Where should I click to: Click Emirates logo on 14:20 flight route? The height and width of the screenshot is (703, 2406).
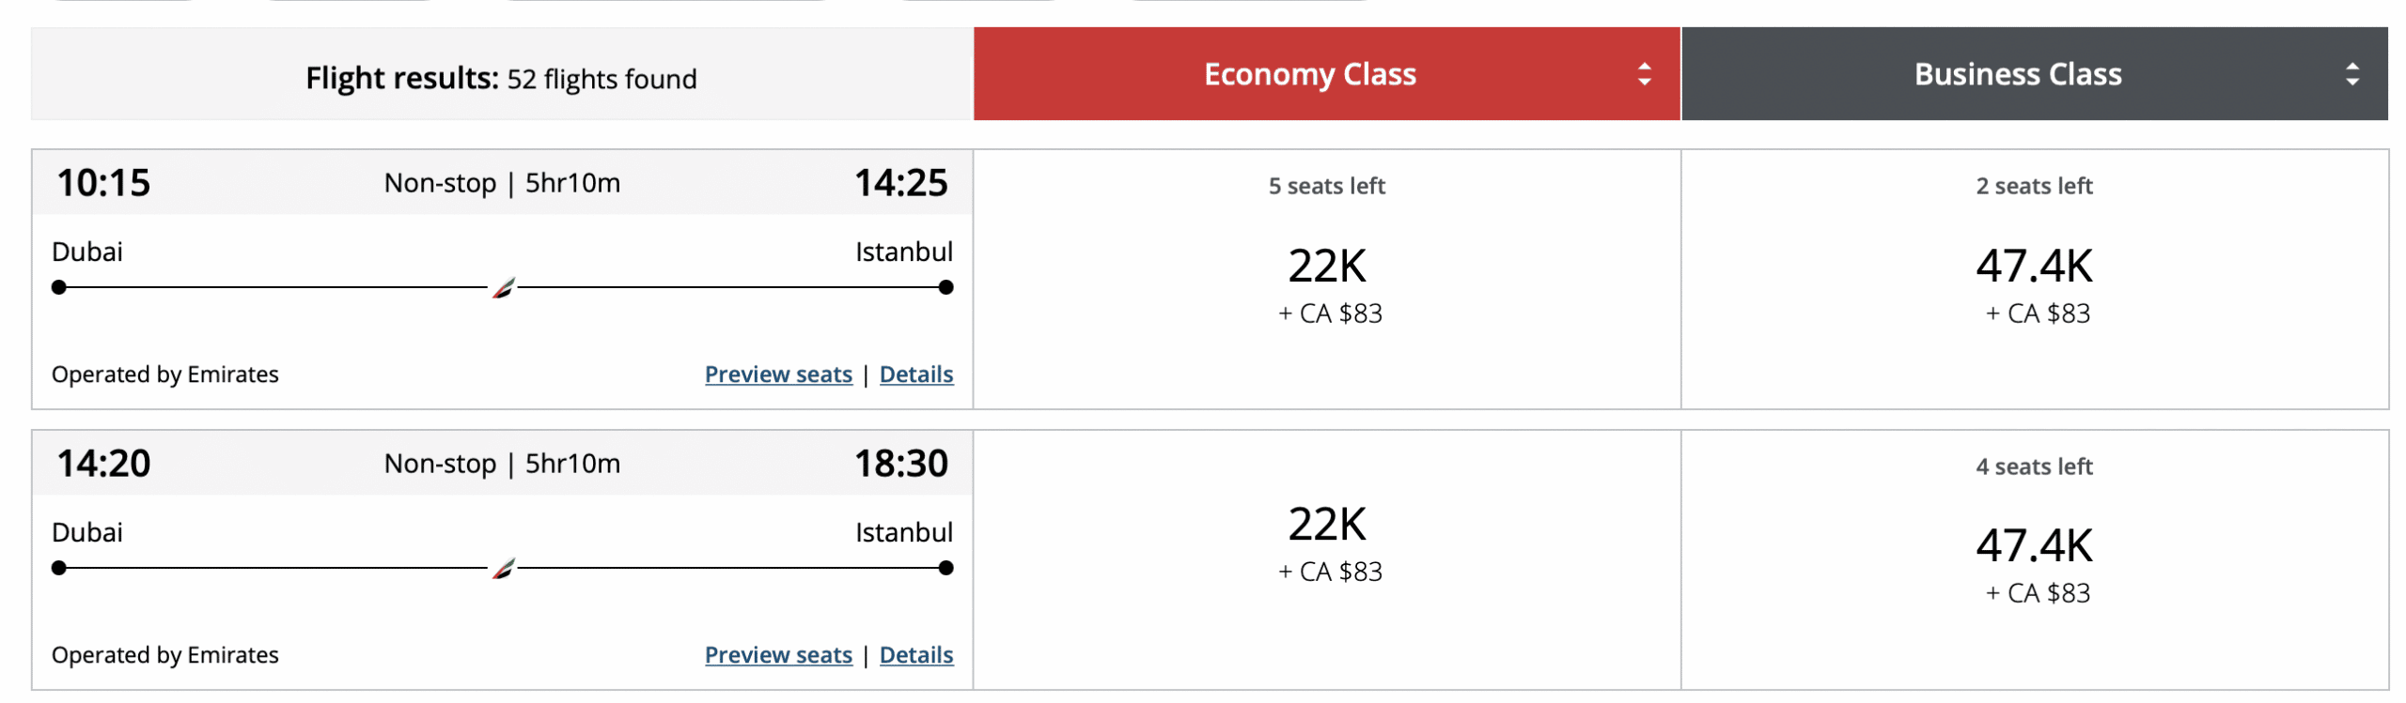tap(503, 569)
